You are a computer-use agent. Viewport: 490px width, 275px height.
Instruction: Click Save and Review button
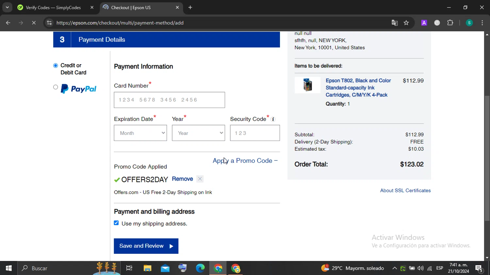pos(146,246)
